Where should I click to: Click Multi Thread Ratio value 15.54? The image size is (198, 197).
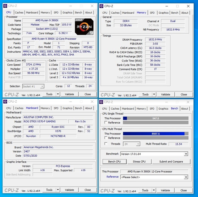178,144
